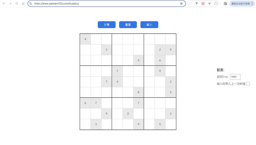Screen dimensions: 256x145
Task: Select the empty center cell of grid
Action: click(128, 82)
